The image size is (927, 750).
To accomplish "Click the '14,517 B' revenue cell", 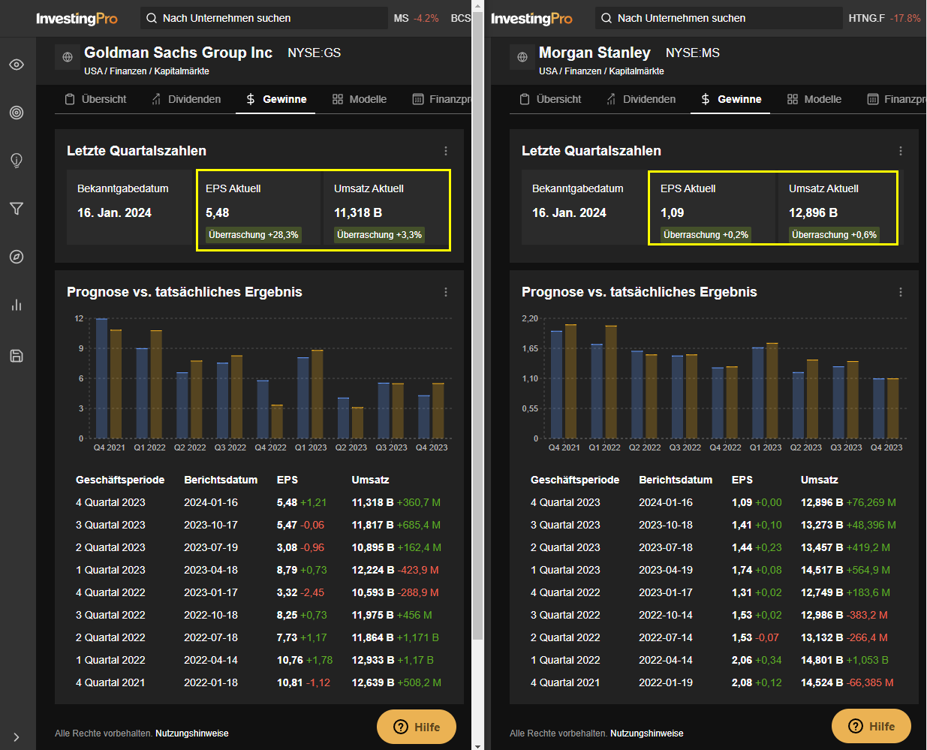I will tap(822, 570).
